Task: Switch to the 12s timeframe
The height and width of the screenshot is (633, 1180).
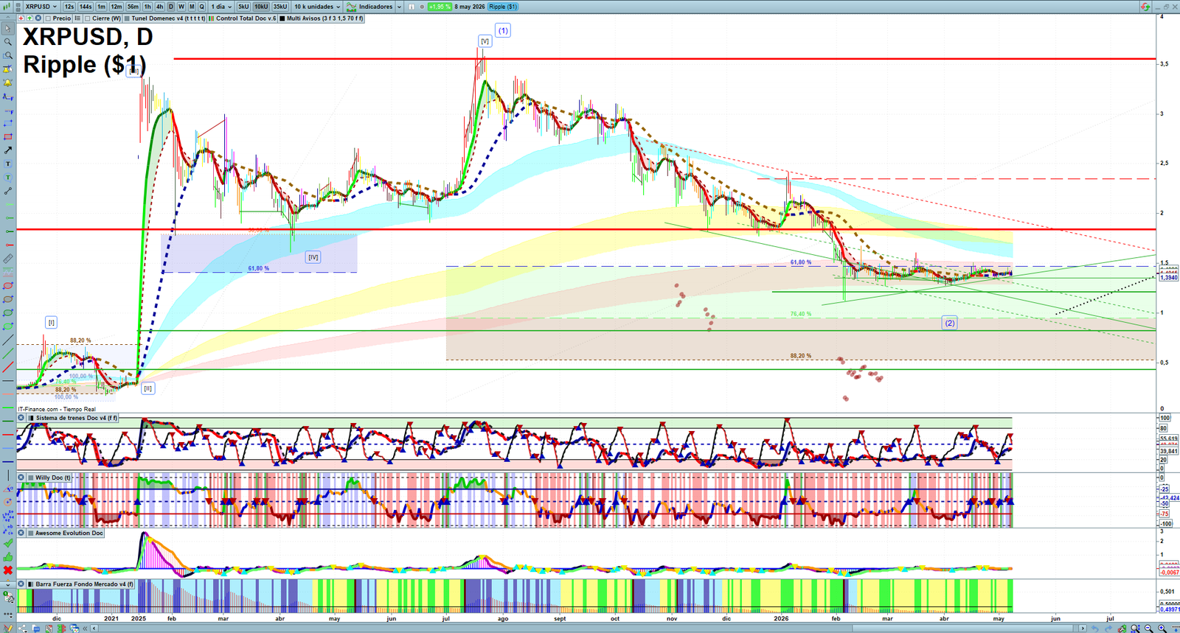Action: (x=69, y=7)
